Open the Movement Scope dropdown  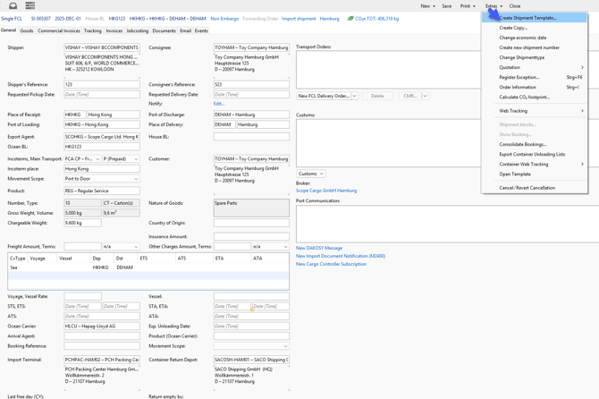101,179
